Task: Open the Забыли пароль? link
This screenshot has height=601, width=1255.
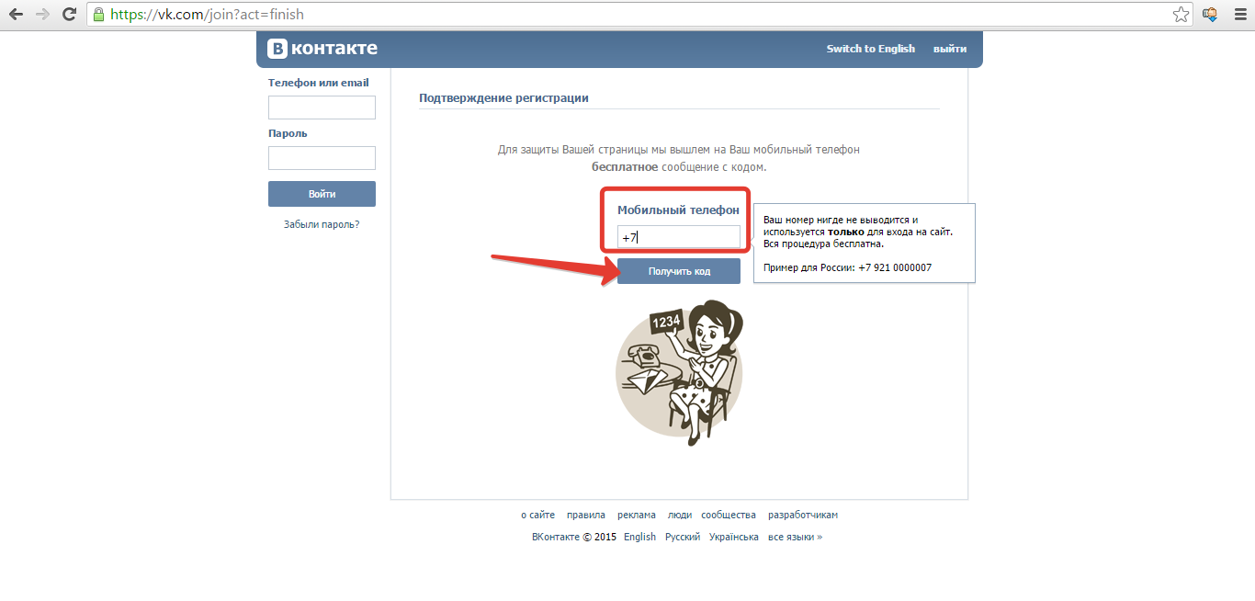Action: point(322,224)
